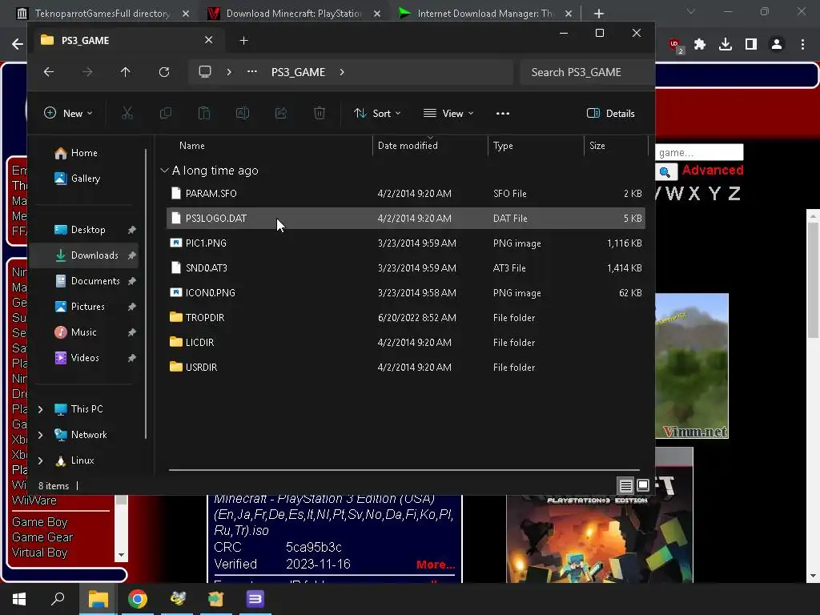The image size is (820, 615).
Task: Sort by Type column header
Action: click(503, 146)
